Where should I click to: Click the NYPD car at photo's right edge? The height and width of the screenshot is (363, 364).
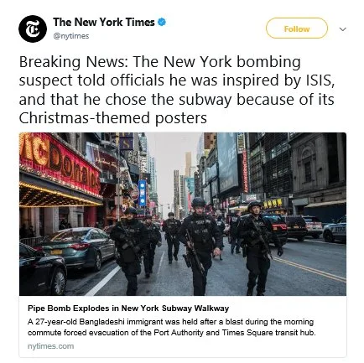tap(335, 231)
